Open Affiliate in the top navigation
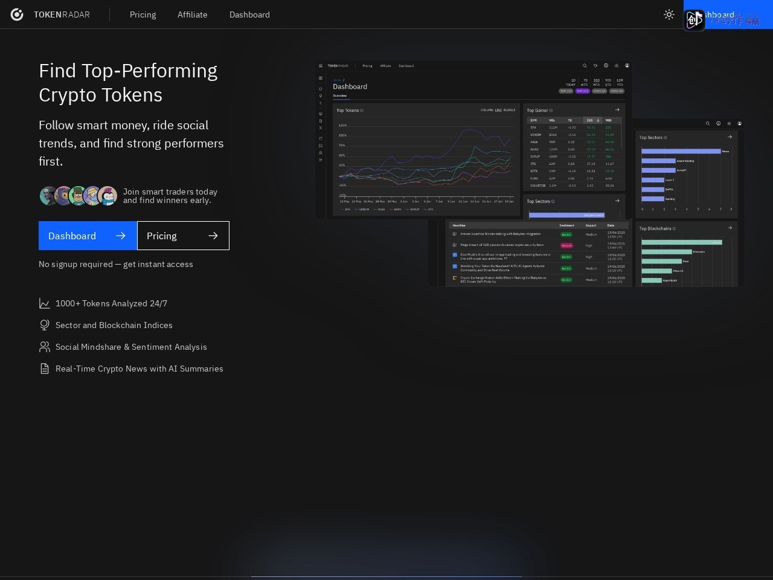Screen dimensions: 773x580 pyautogui.click(x=193, y=14)
